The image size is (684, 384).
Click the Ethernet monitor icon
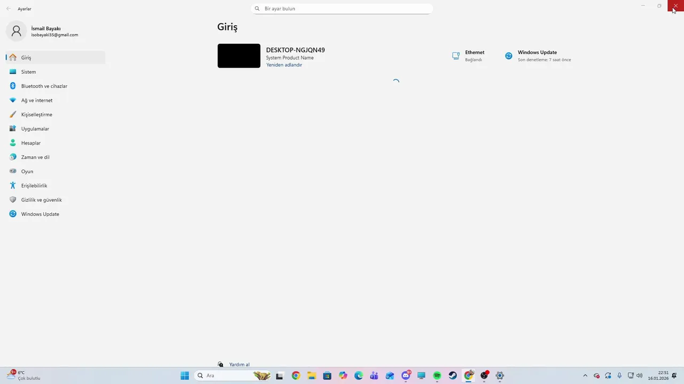[x=456, y=56]
